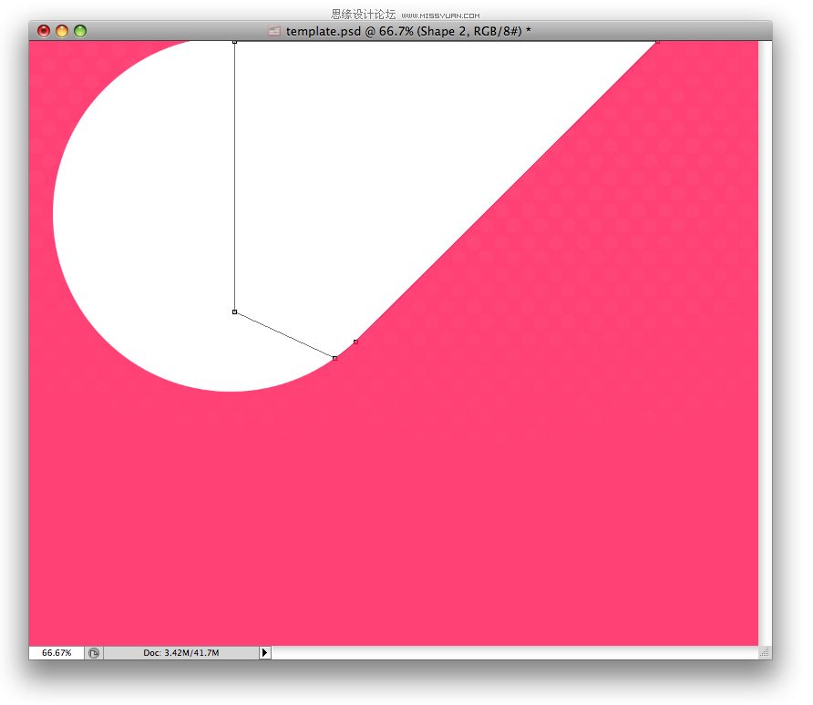Open the status bar info arrow menu
Screen dimensions: 813x705
point(265,653)
